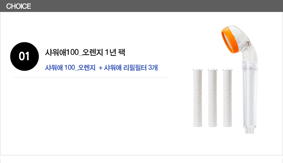
Task: Click the CHOICE header label
Action: click(x=18, y=6)
